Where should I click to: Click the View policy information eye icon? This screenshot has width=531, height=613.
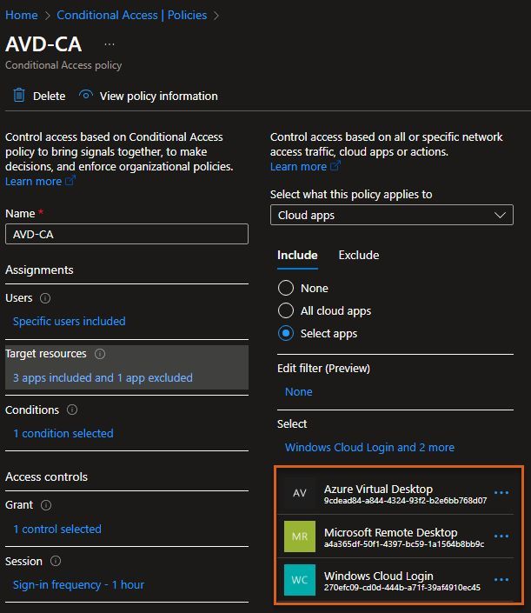click(x=86, y=95)
